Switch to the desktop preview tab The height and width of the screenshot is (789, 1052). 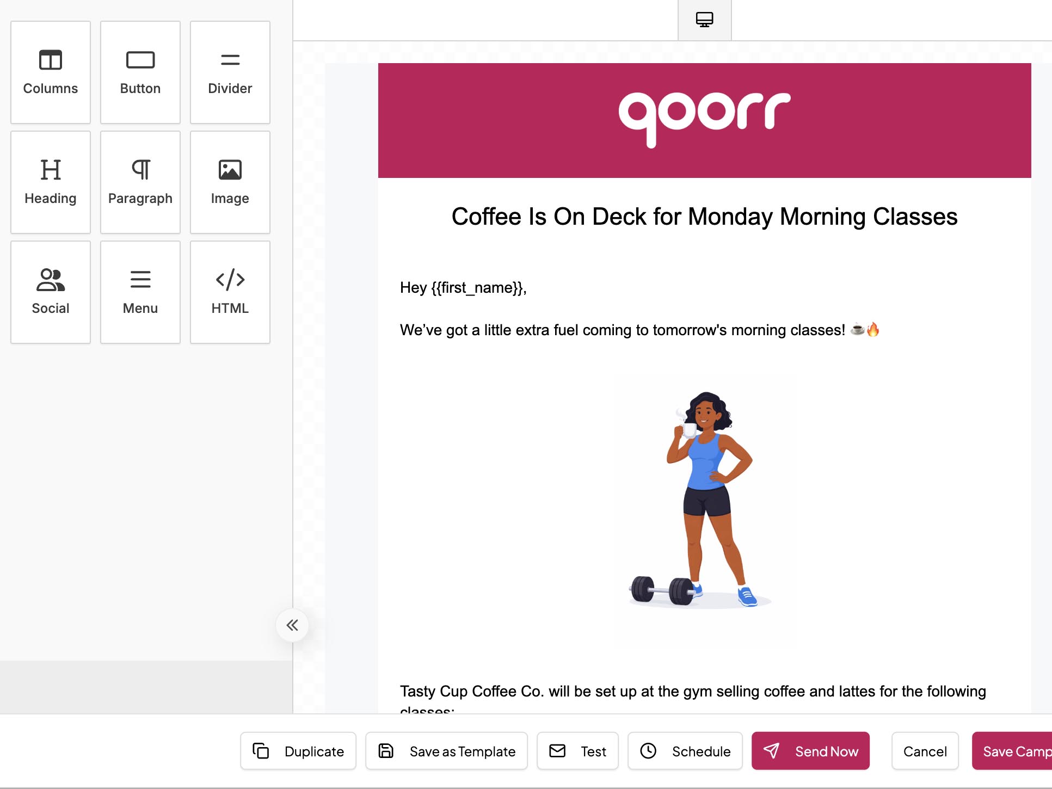pyautogui.click(x=705, y=20)
